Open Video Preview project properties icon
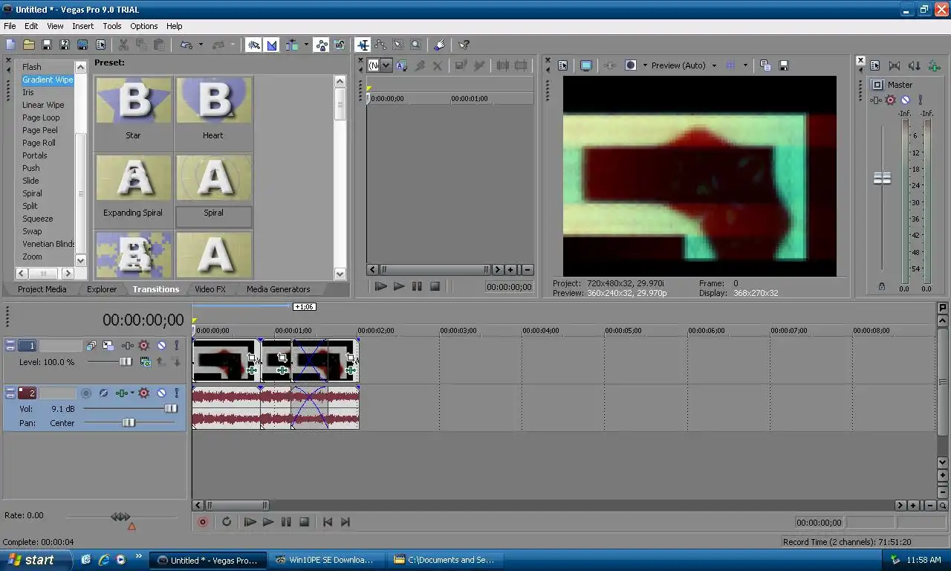Image resolution: width=951 pixels, height=571 pixels. [x=562, y=65]
